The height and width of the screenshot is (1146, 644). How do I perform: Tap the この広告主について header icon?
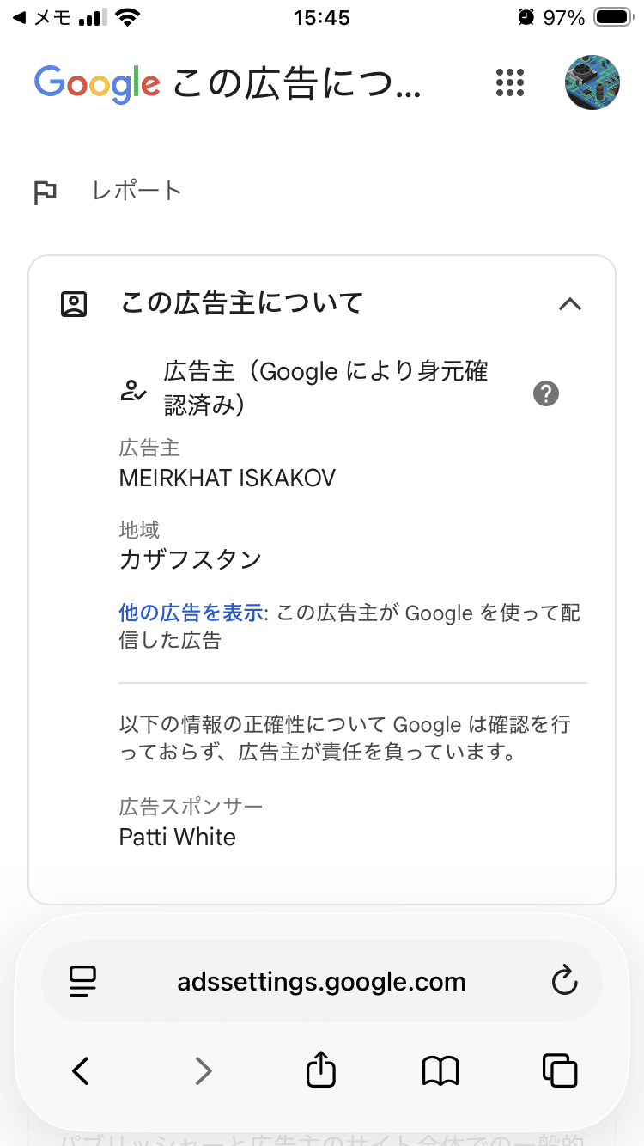tap(74, 304)
